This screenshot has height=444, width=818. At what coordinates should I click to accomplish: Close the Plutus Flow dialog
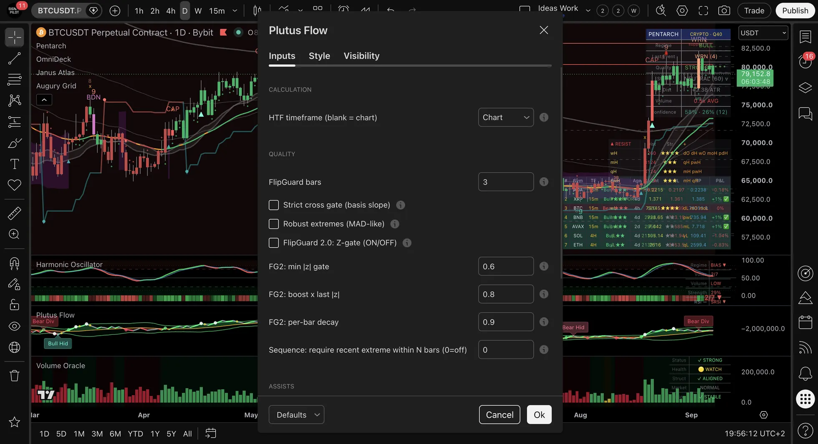[x=544, y=30]
